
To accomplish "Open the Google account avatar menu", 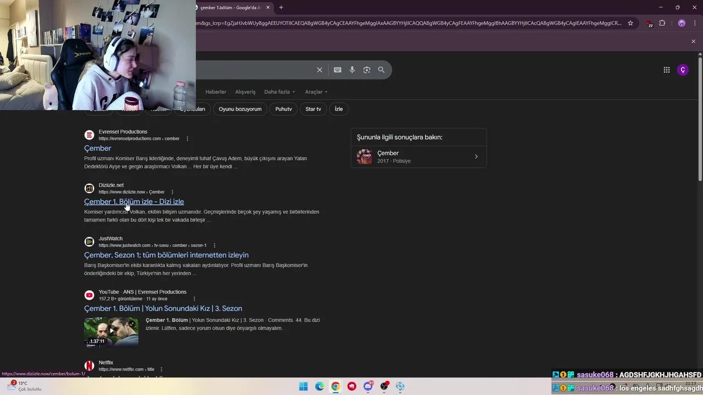I will (x=683, y=70).
